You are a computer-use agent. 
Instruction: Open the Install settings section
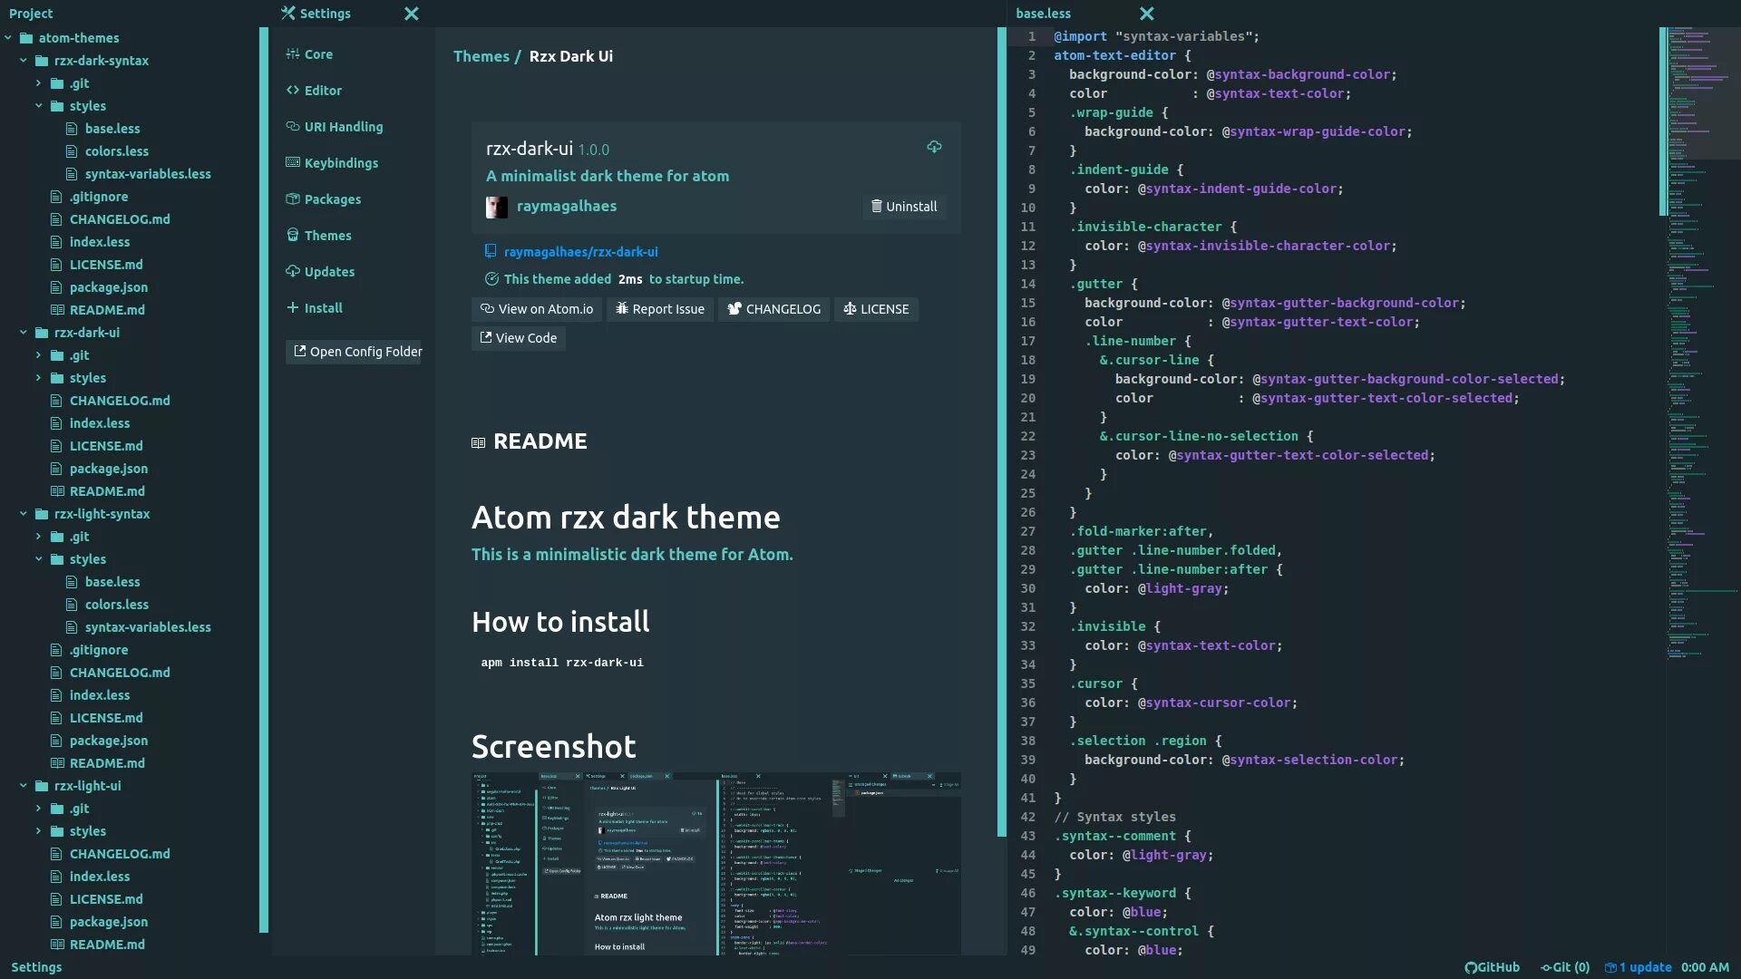[x=315, y=308]
